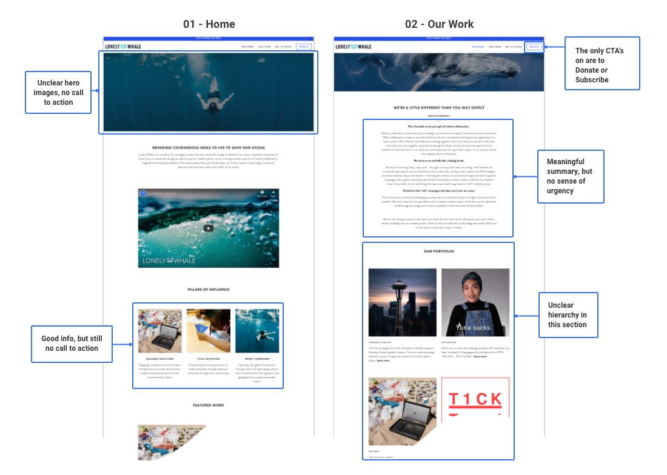Switch to the OUR WORK nav tab

pyautogui.click(x=247, y=46)
